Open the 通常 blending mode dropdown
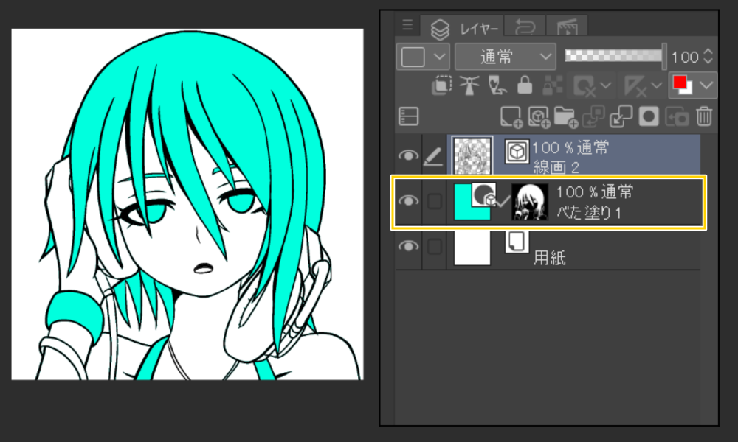The image size is (738, 442). pos(505,57)
